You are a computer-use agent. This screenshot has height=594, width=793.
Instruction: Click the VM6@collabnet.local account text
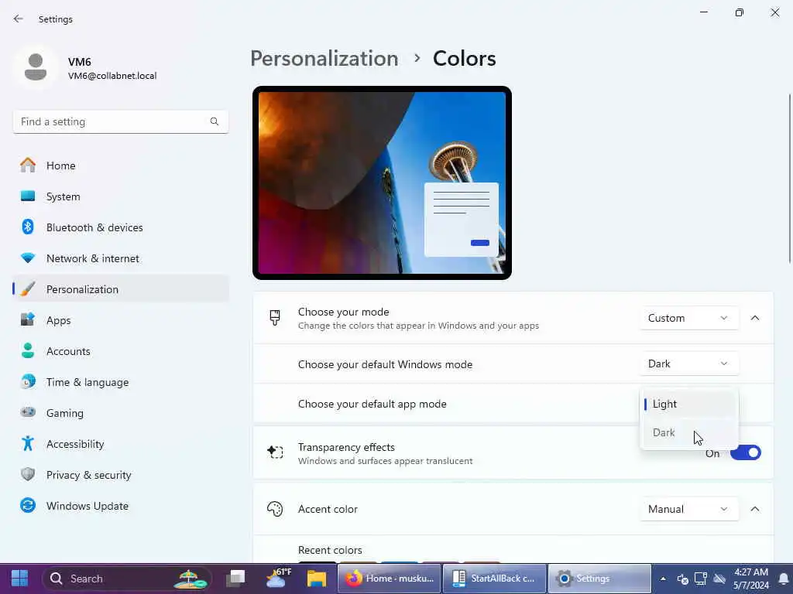(112, 76)
